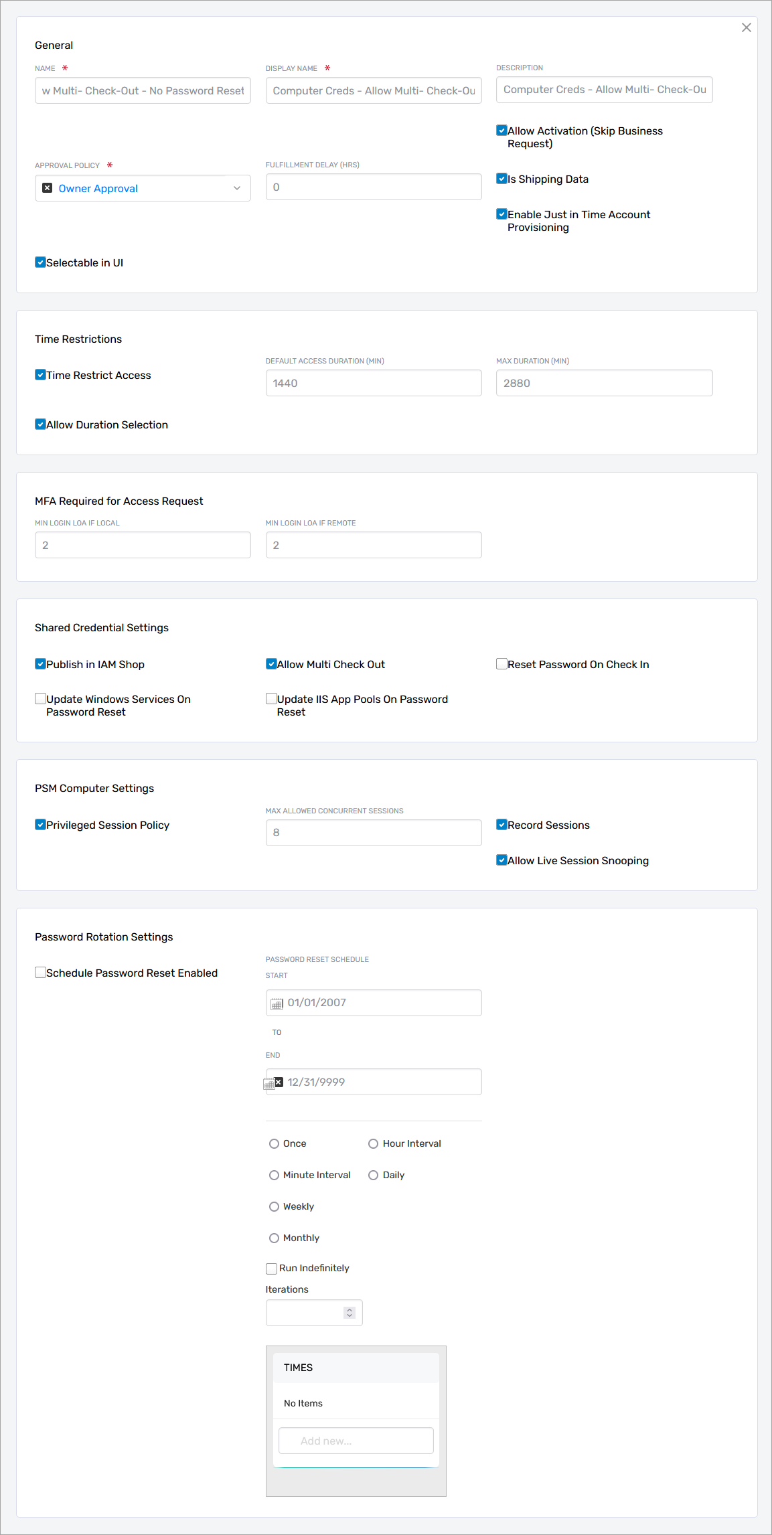Select the Weekly schedule option
This screenshot has height=1535, width=772.
click(x=274, y=1206)
